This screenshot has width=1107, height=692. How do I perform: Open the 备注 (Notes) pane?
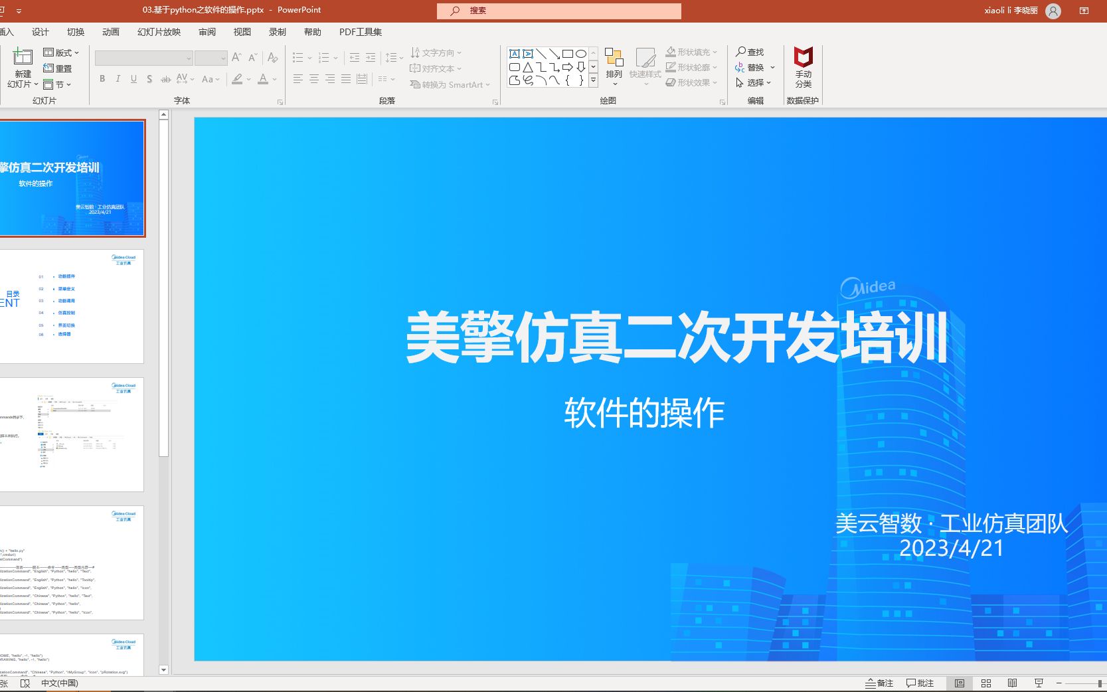click(x=879, y=683)
